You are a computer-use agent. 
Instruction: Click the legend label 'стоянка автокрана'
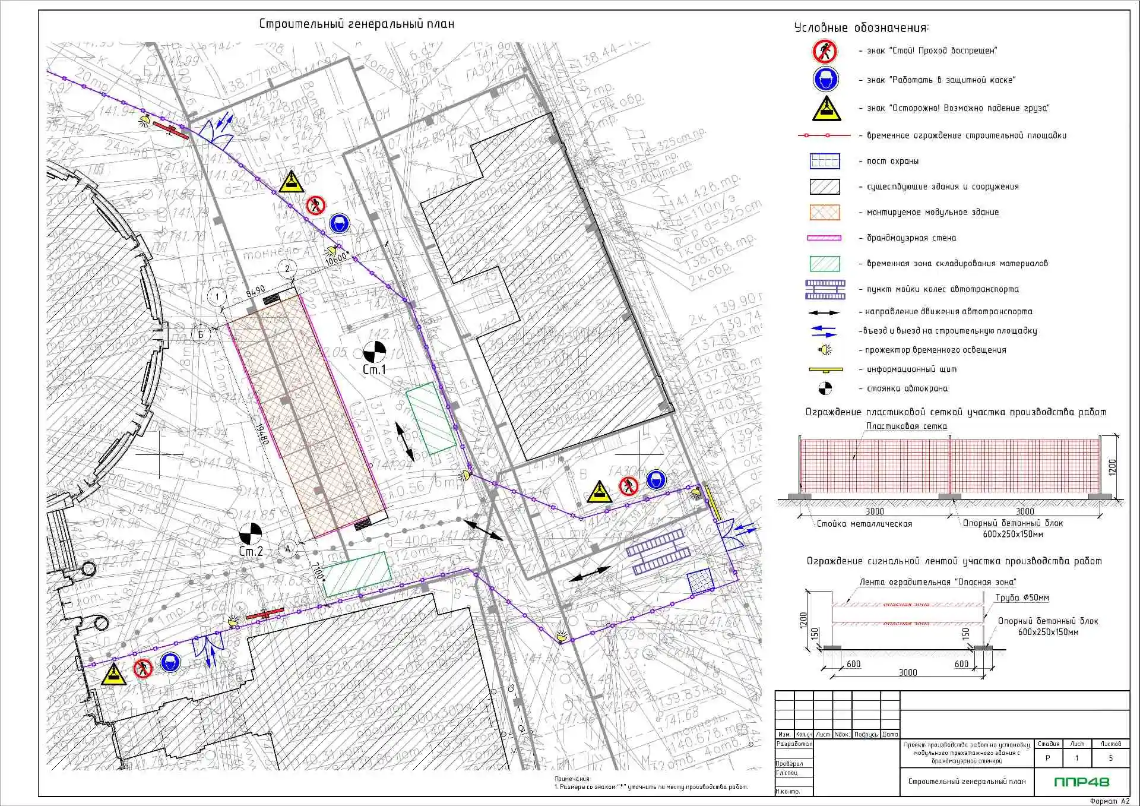tap(907, 388)
